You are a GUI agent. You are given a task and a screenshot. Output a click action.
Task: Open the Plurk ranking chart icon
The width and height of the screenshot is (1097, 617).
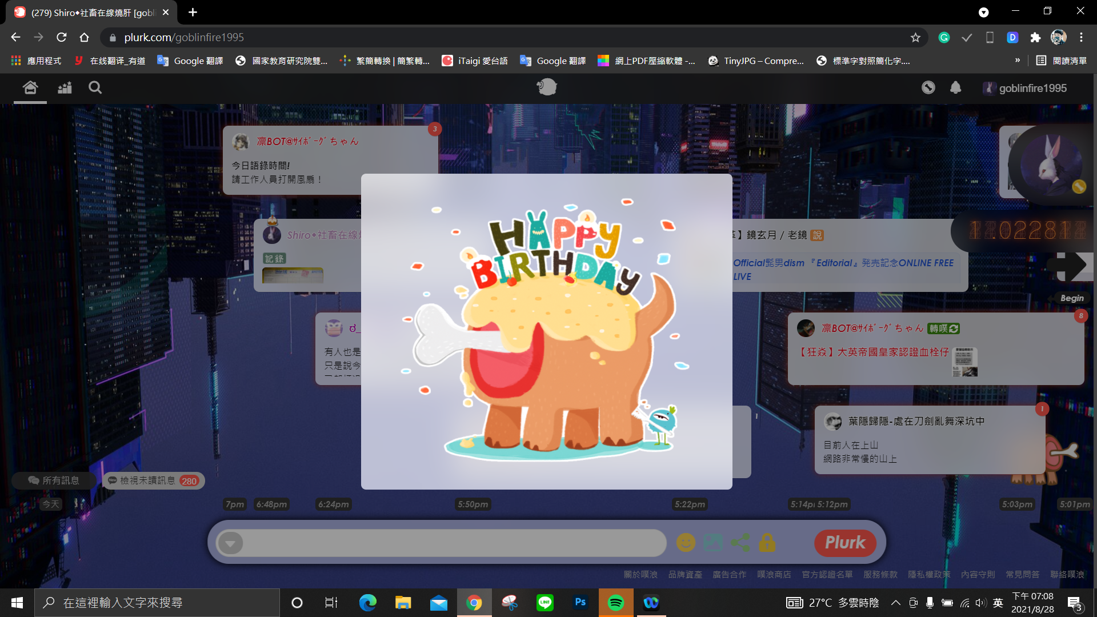[x=65, y=87]
